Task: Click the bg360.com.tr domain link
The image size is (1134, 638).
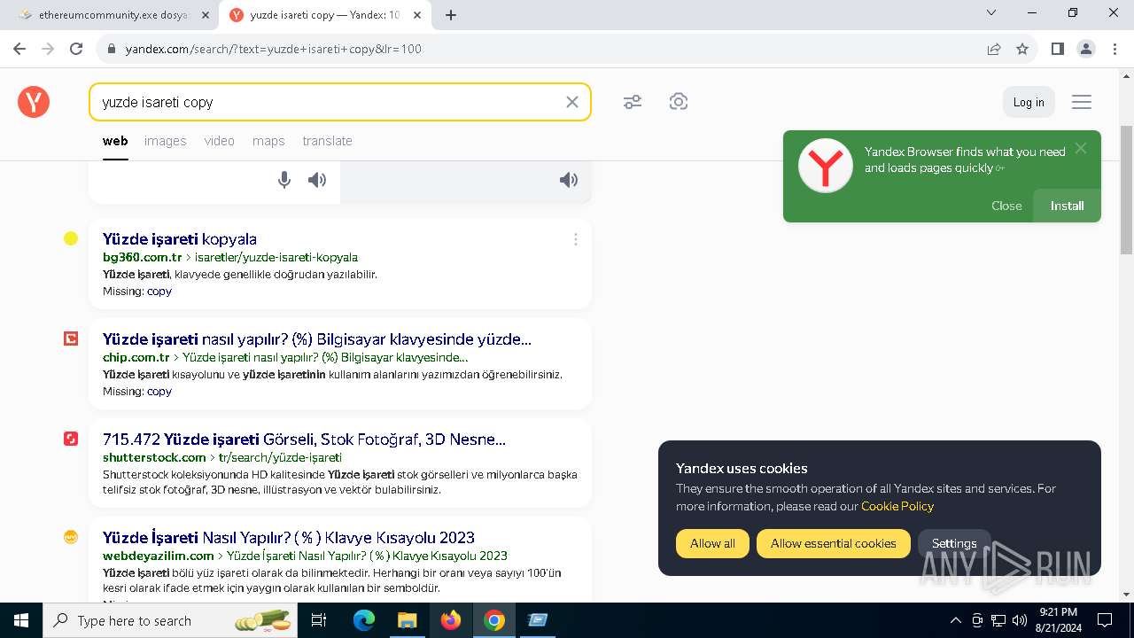Action: [142, 257]
